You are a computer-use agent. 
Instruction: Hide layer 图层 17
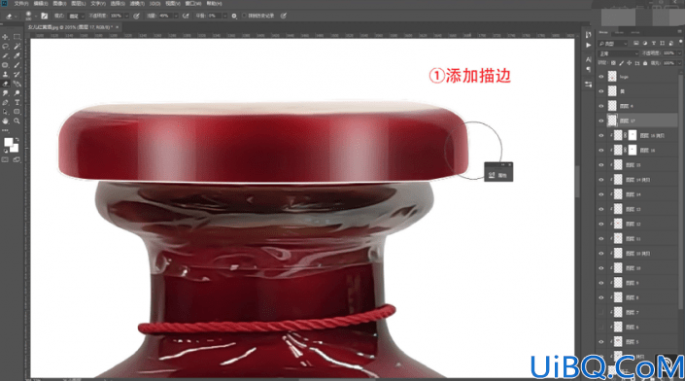(601, 121)
